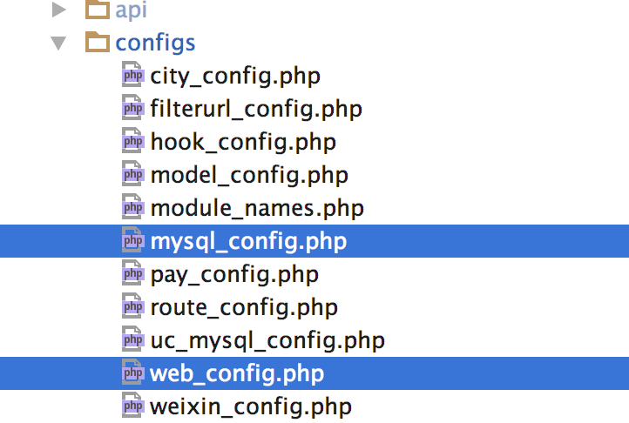Click the highlighted mysql_config.php name

(x=248, y=241)
